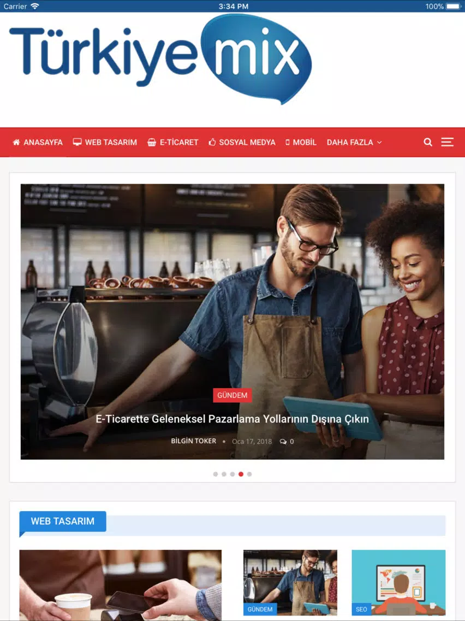
Task: Open the hamburger side menu icon
Action: (447, 142)
